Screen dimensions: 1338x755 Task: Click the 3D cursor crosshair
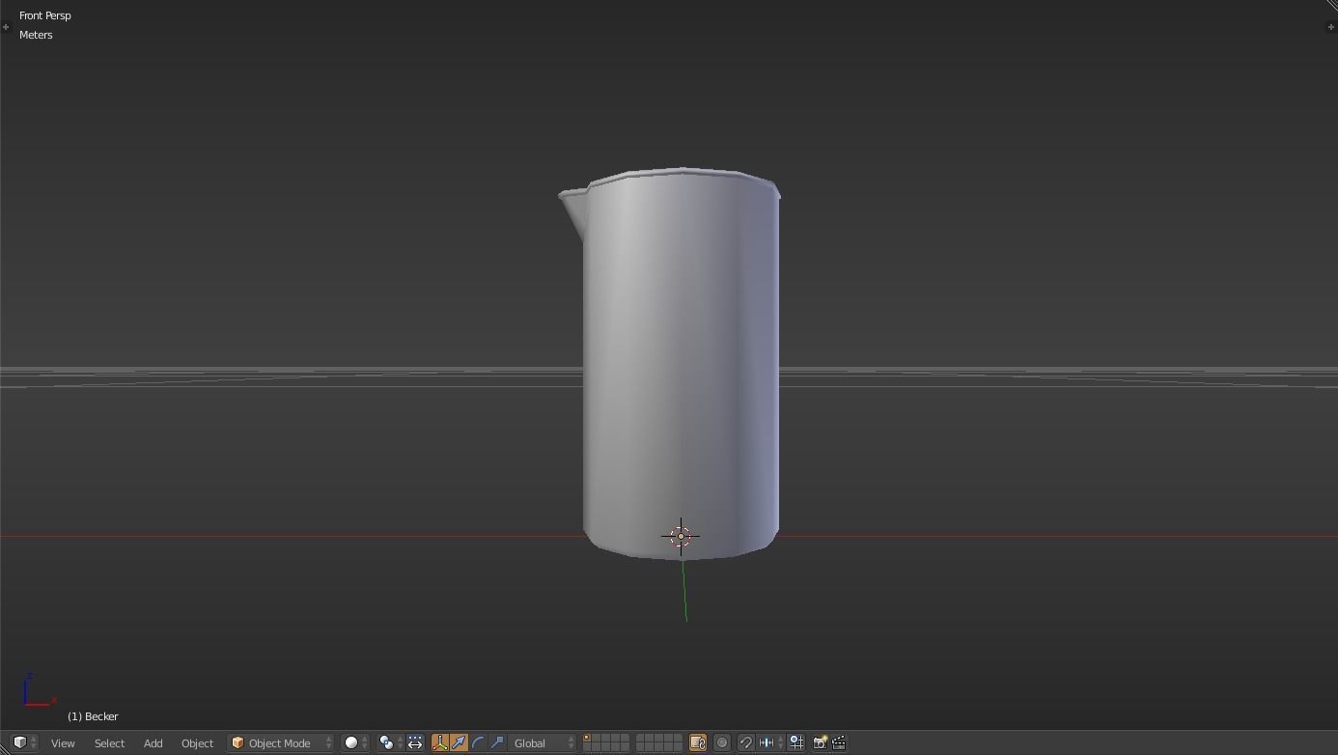(681, 536)
